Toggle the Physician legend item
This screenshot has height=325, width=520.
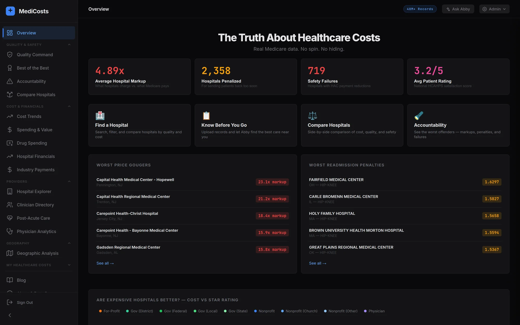tap(374, 311)
